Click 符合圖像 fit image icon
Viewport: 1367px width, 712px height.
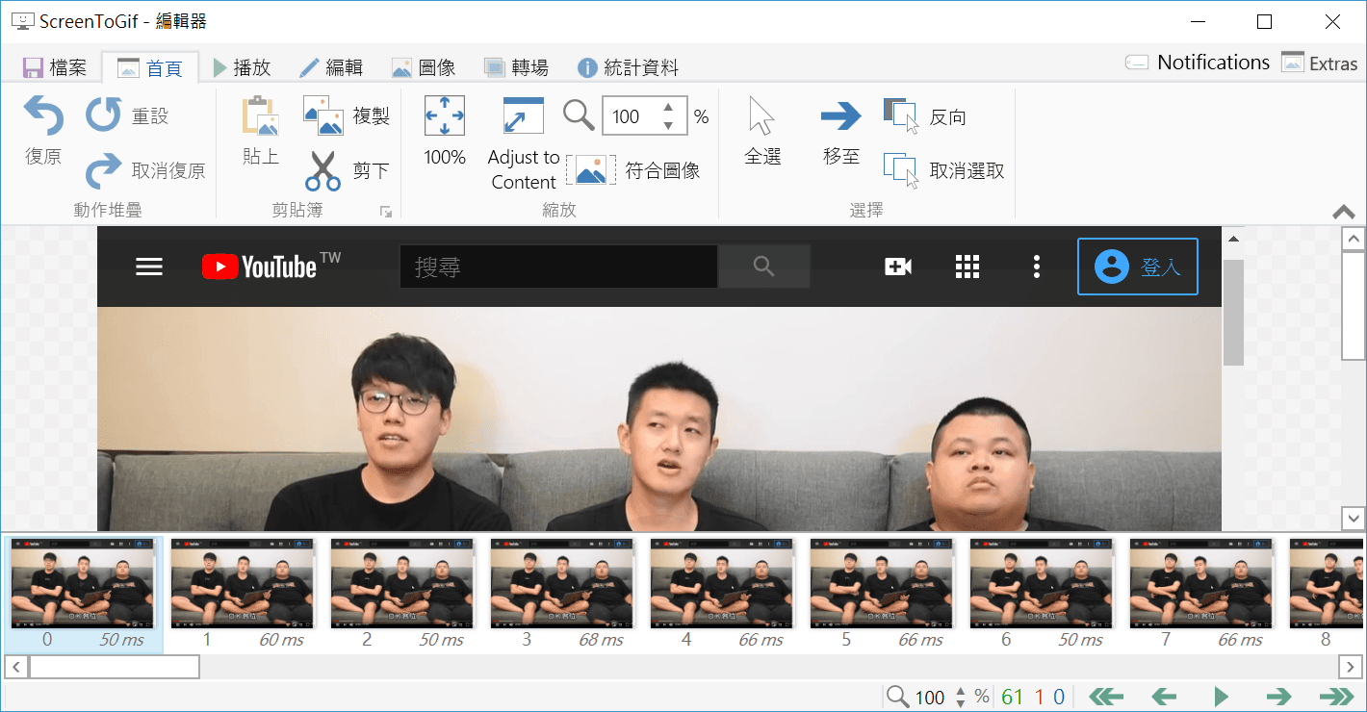591,170
